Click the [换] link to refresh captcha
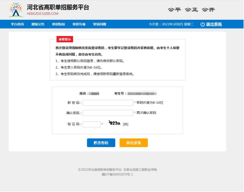Image resolution: width=244 pixels, height=192 pixels. 126,124
